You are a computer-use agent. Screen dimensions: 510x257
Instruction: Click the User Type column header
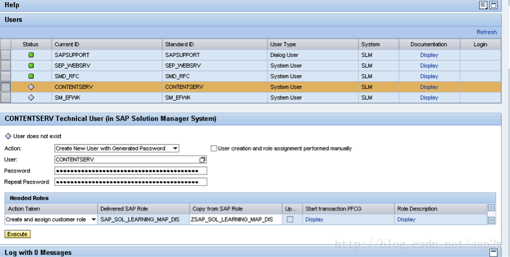(x=313, y=44)
